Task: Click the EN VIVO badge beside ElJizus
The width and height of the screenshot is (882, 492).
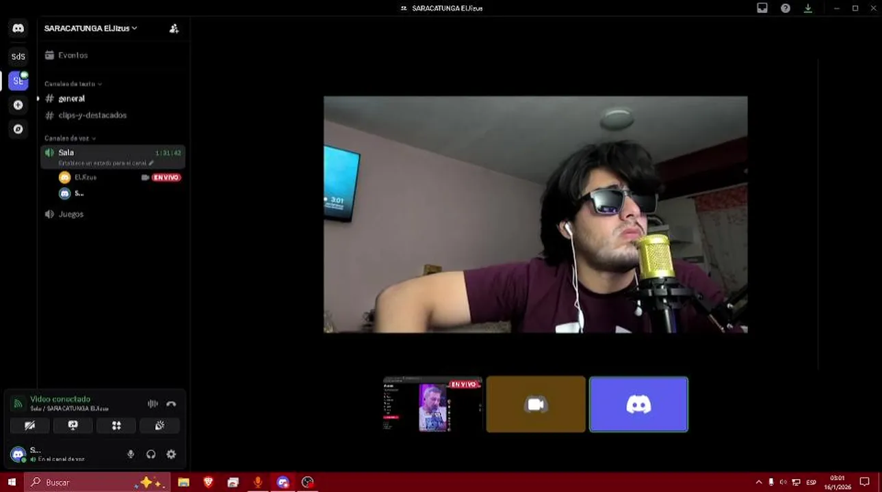Action: (x=166, y=177)
